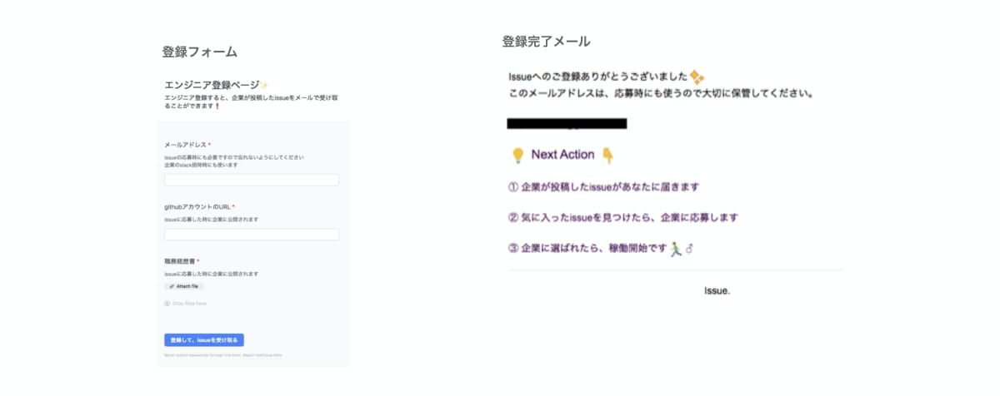This screenshot has width=1000, height=396.
Task: Click the Issue. footer text in email
Action: pyautogui.click(x=717, y=291)
